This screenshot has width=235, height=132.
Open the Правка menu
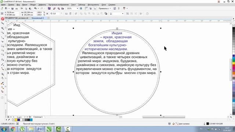coord(11,5)
